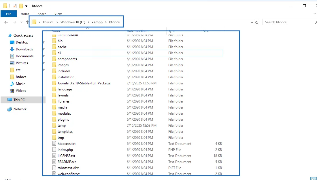Click the Refresh button beside address bar
This screenshot has width=317, height=180.
point(257,22)
